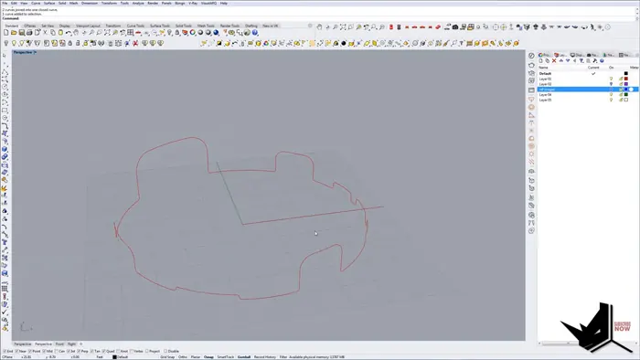Turn on Layer 02 visibility bulb

611,84
